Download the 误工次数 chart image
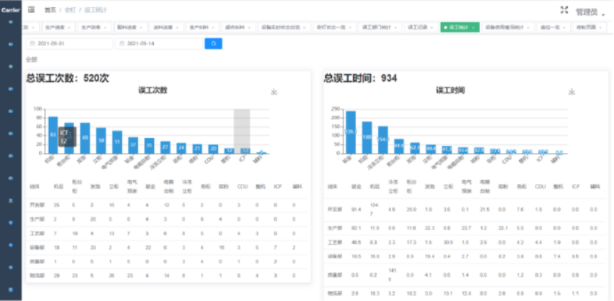The height and width of the screenshot is (301, 614). (x=274, y=92)
